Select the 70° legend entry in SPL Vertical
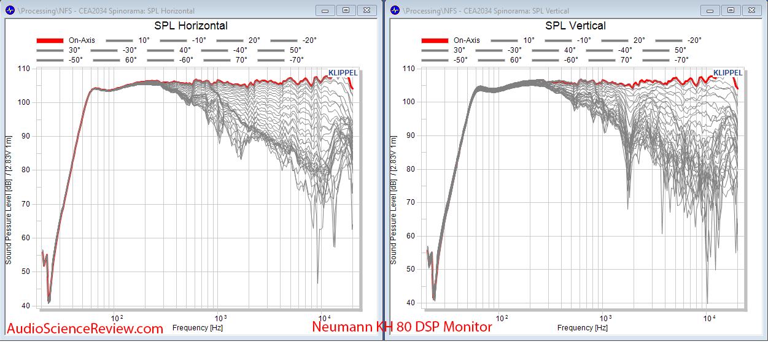This screenshot has height=342, width=768. pyautogui.click(x=610, y=60)
